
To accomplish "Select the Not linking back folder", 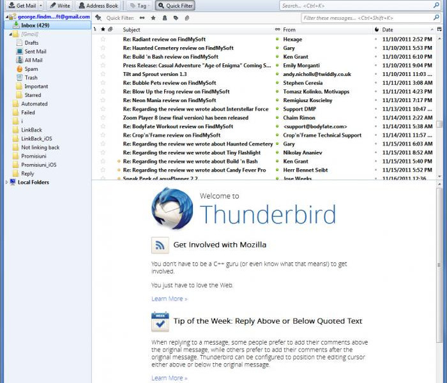I will click(x=40, y=147).
